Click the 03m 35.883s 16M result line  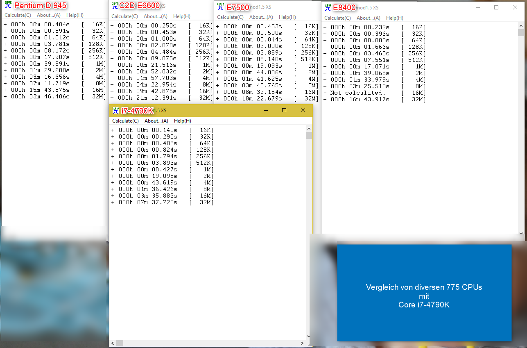163,196
